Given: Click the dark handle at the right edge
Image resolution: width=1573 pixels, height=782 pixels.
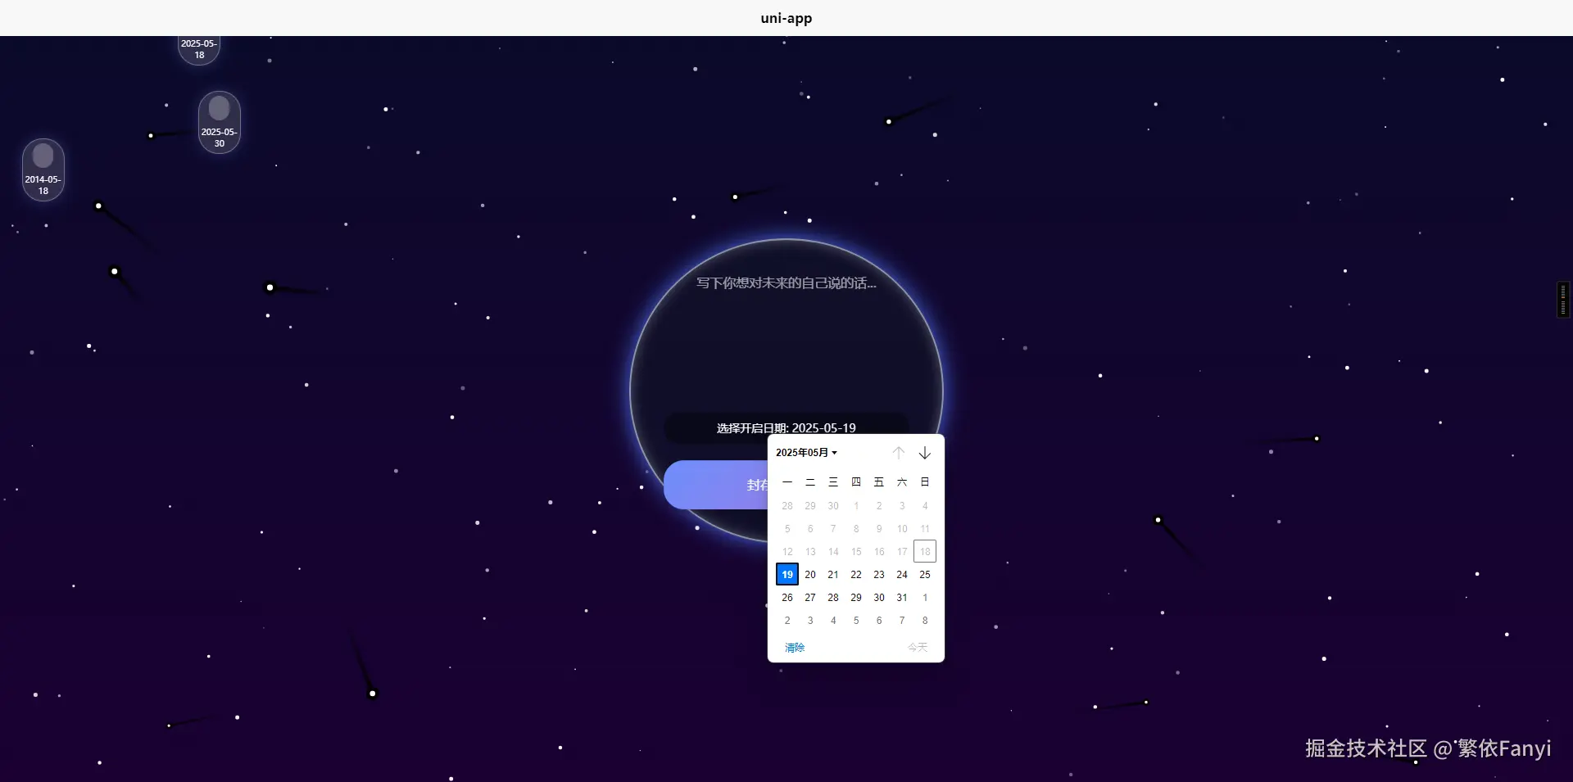Looking at the screenshot, I should coord(1563,299).
